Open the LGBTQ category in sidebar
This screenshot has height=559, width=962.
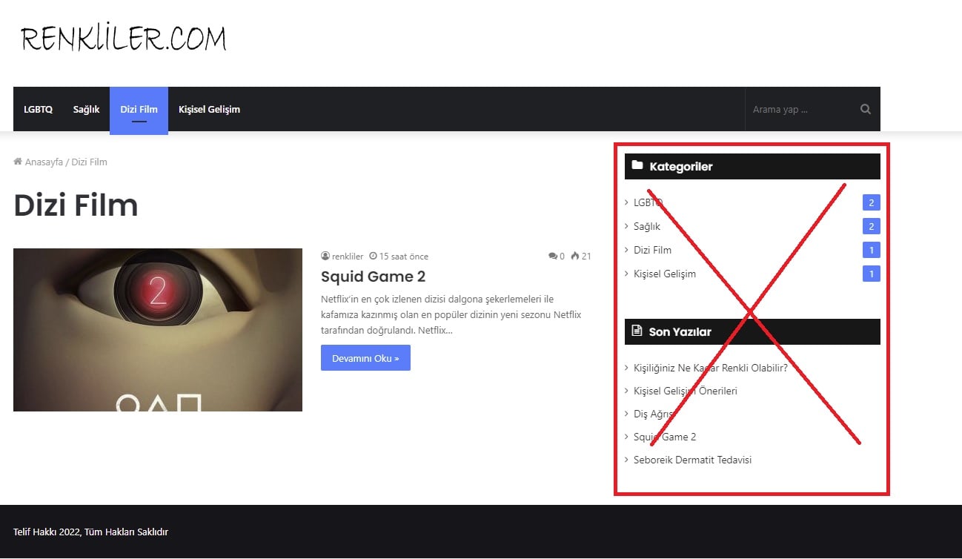pos(648,202)
